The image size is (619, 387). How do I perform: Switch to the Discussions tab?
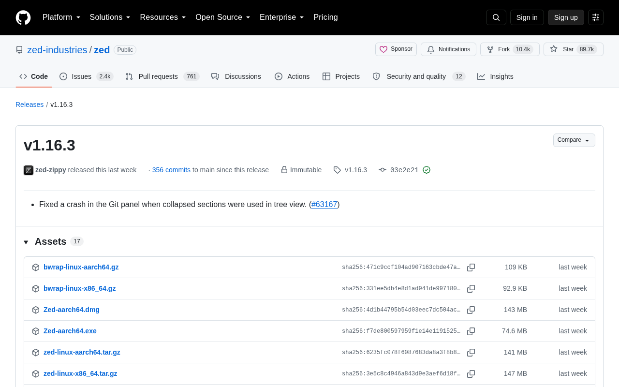236,76
